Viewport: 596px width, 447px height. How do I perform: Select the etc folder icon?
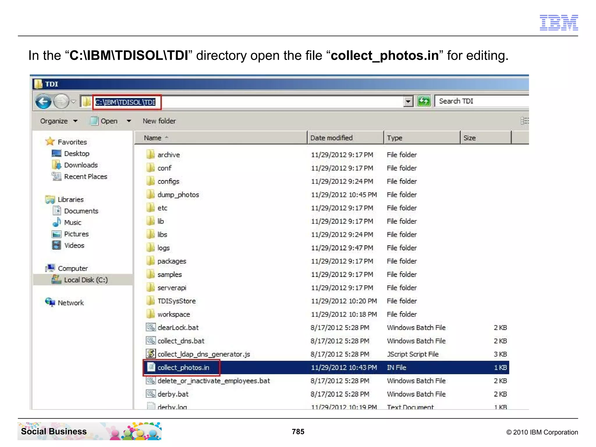pos(150,208)
